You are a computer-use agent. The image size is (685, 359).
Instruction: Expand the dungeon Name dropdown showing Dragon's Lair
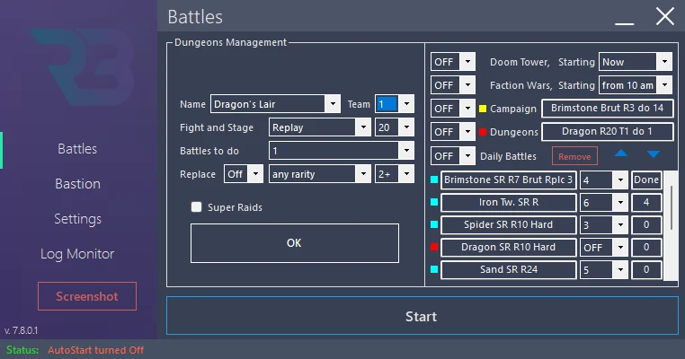(x=333, y=104)
